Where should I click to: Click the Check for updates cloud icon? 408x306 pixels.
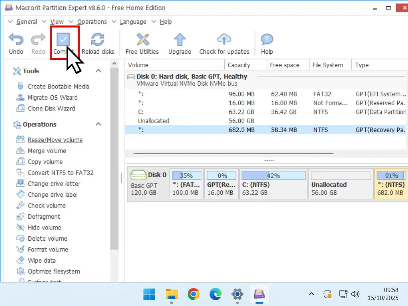click(224, 40)
